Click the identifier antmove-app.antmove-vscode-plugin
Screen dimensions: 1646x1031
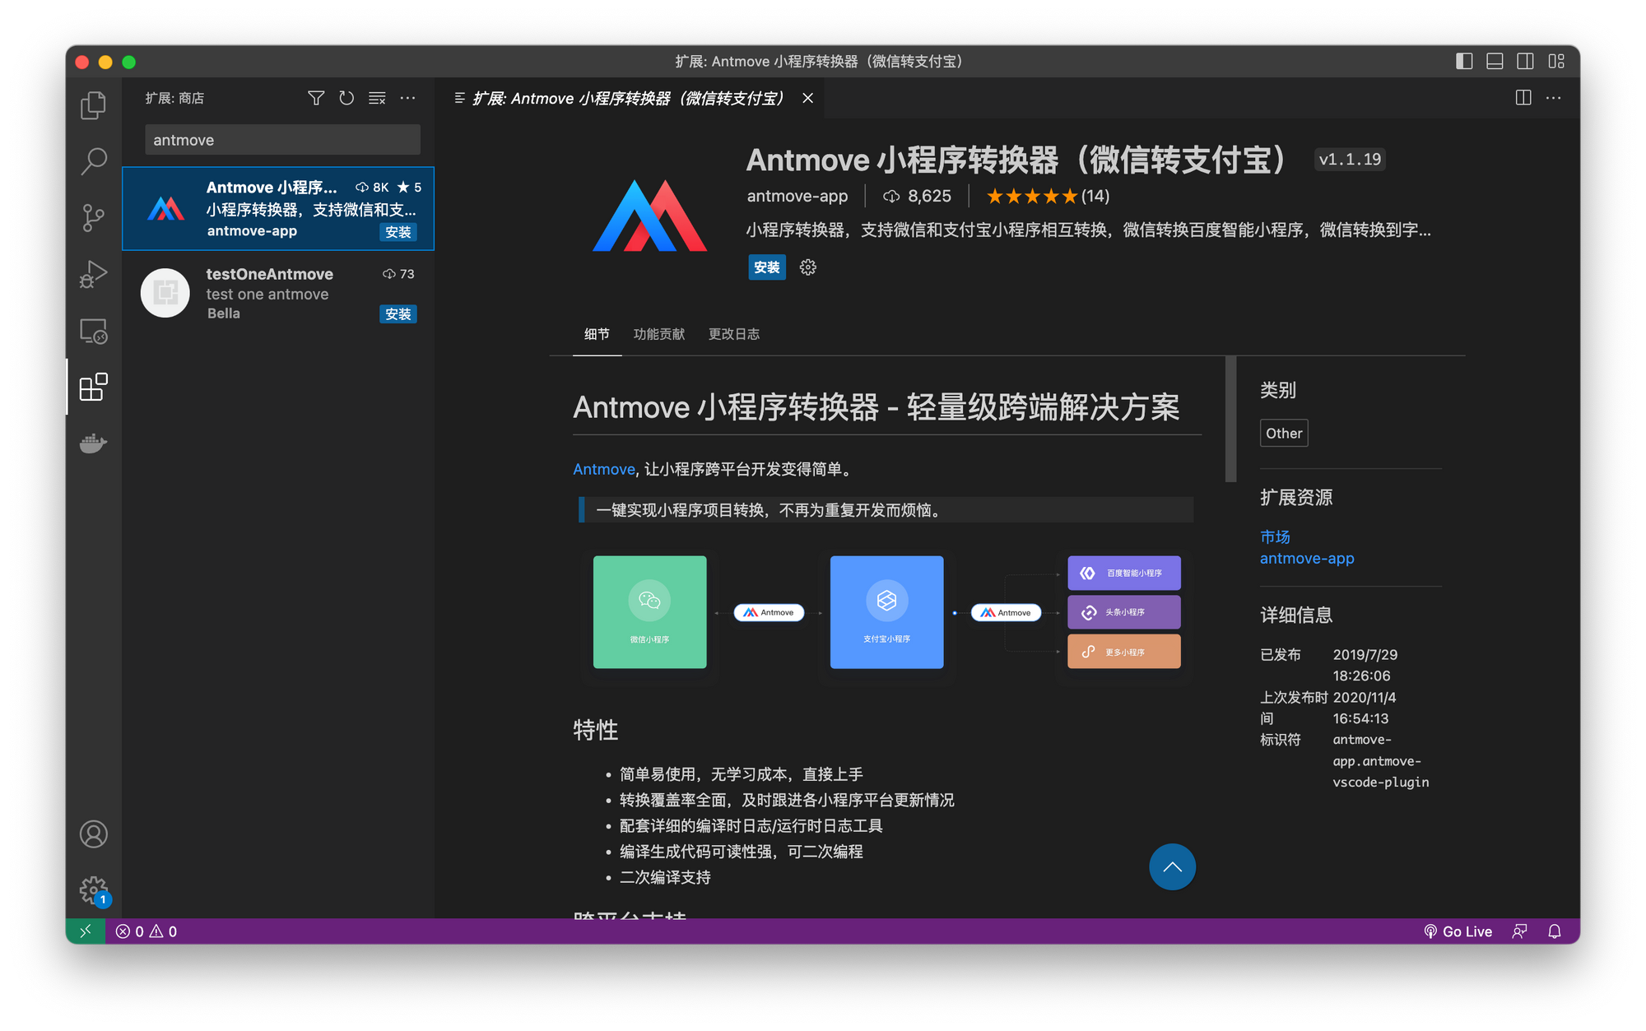point(1381,761)
